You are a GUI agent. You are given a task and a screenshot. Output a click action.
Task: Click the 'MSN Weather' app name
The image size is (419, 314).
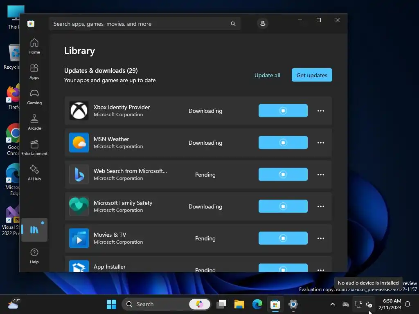pos(111,139)
